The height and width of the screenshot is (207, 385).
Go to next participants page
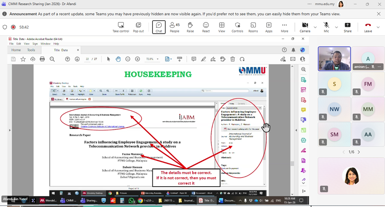[x=359, y=152]
